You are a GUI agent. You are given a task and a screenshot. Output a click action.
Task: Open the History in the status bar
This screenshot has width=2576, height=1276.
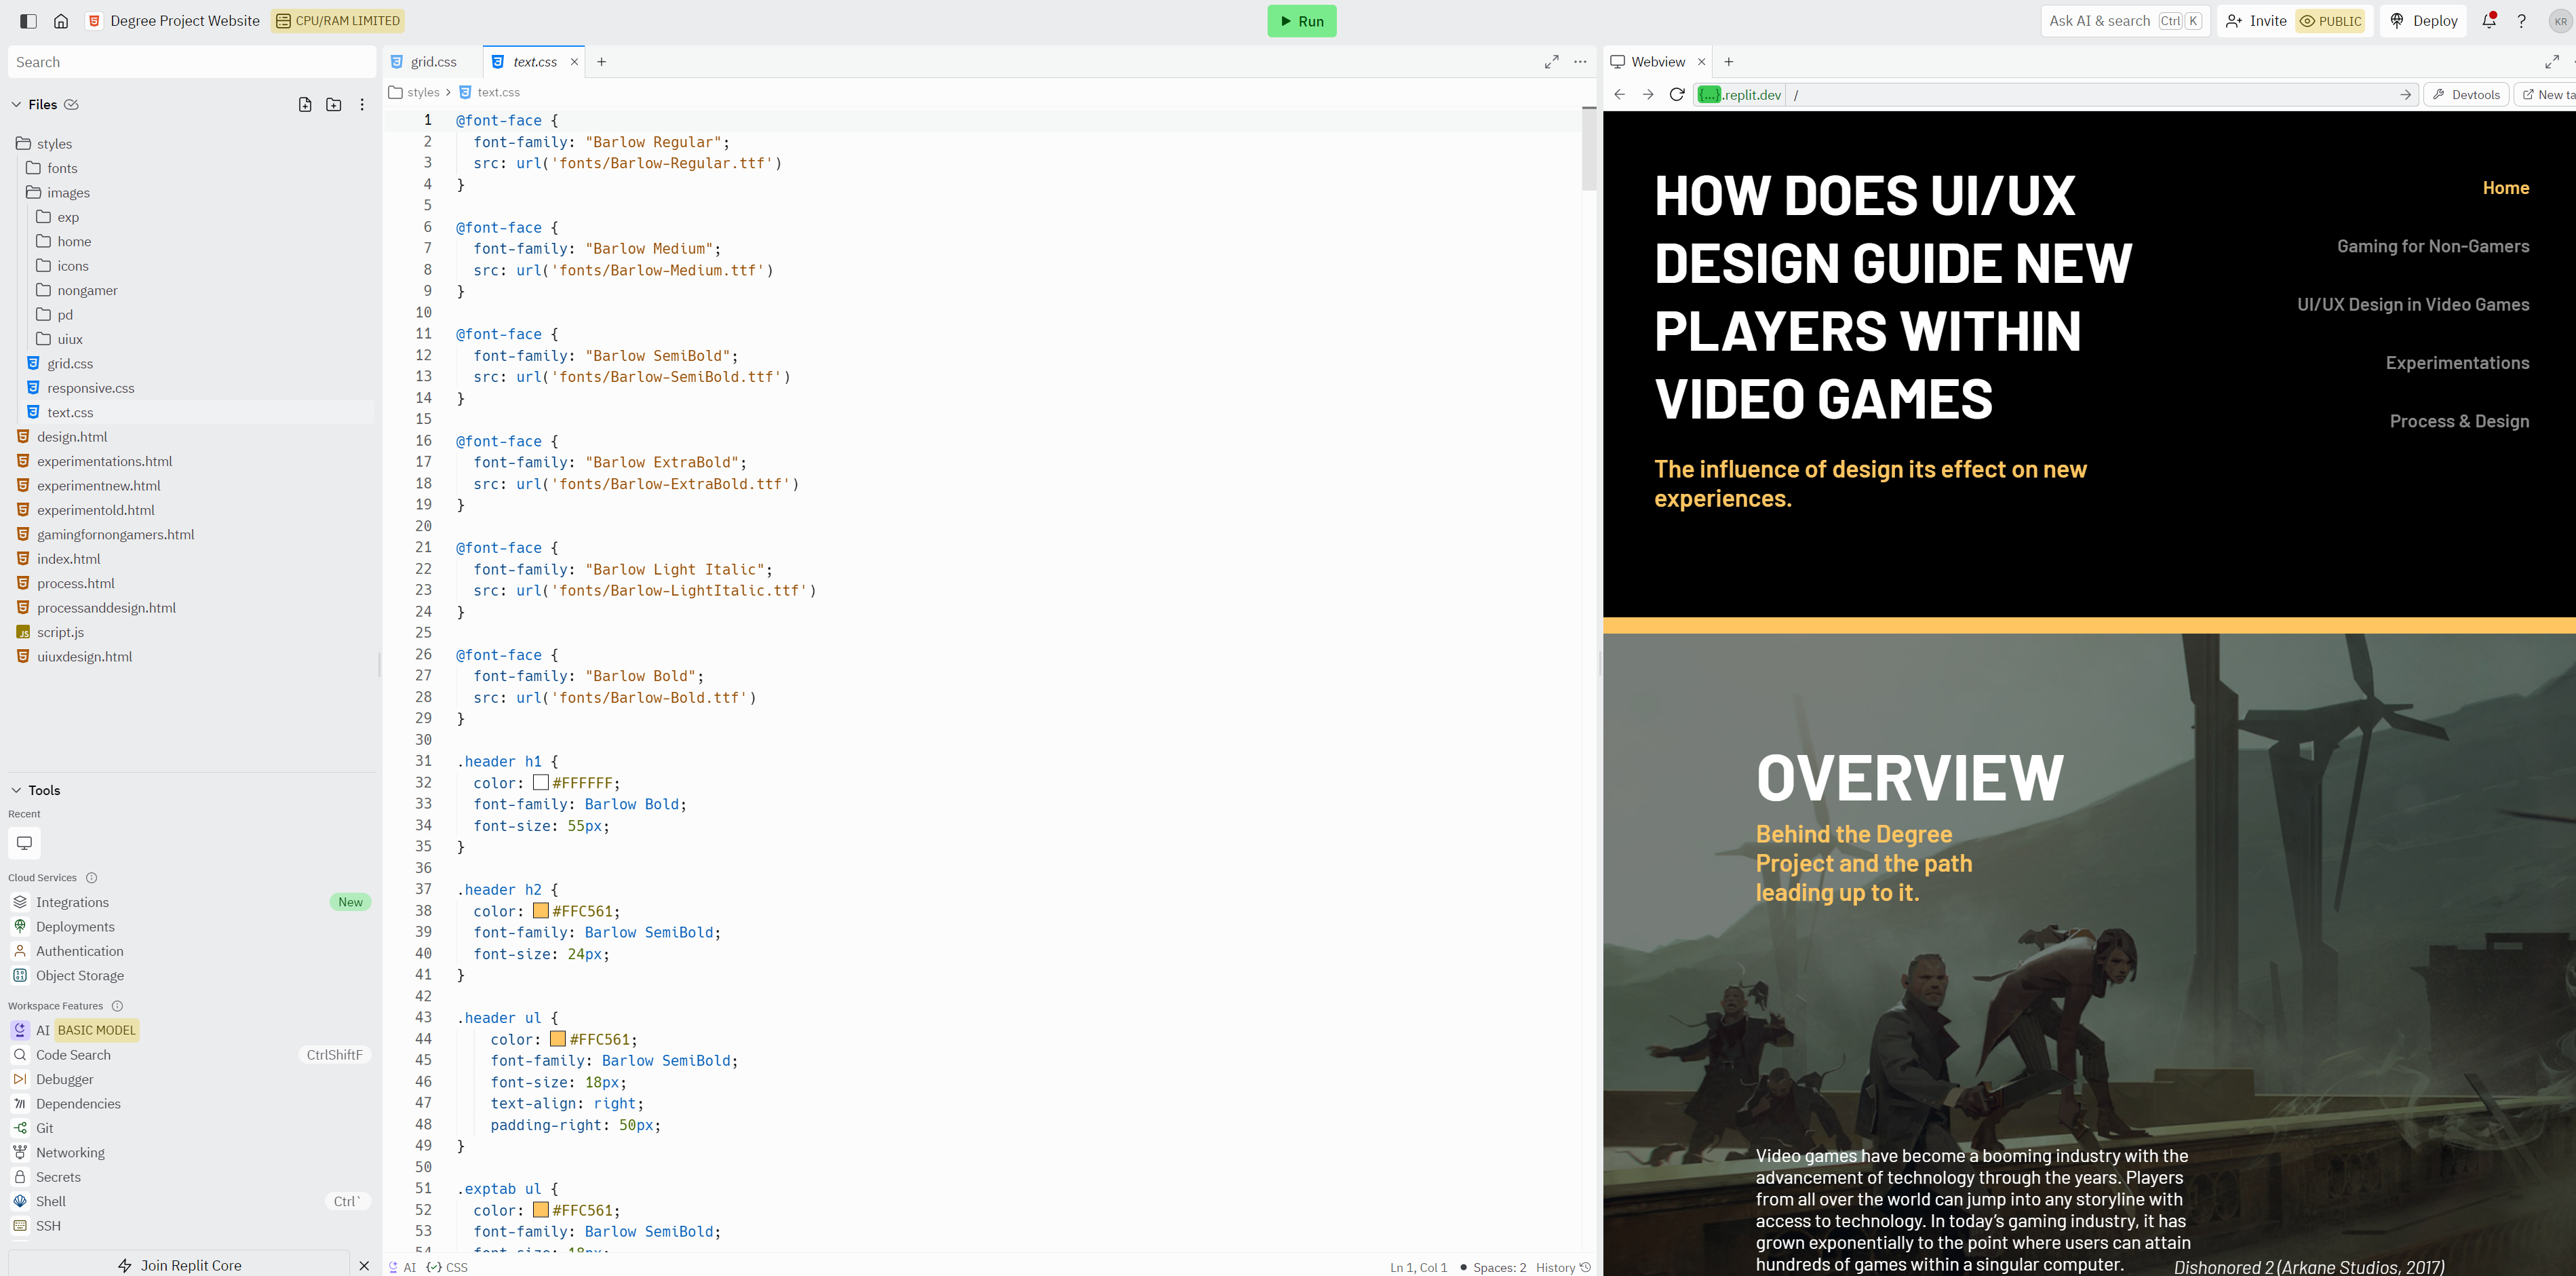click(1563, 1267)
